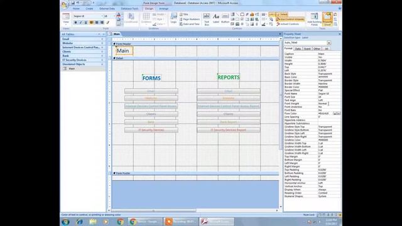Set Align Text Right
This screenshot has height=226, width=402.
pos(102,23)
